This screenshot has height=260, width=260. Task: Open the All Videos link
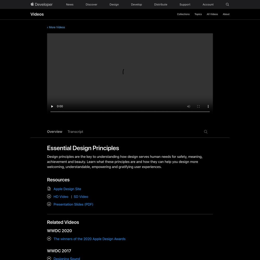click(212, 14)
